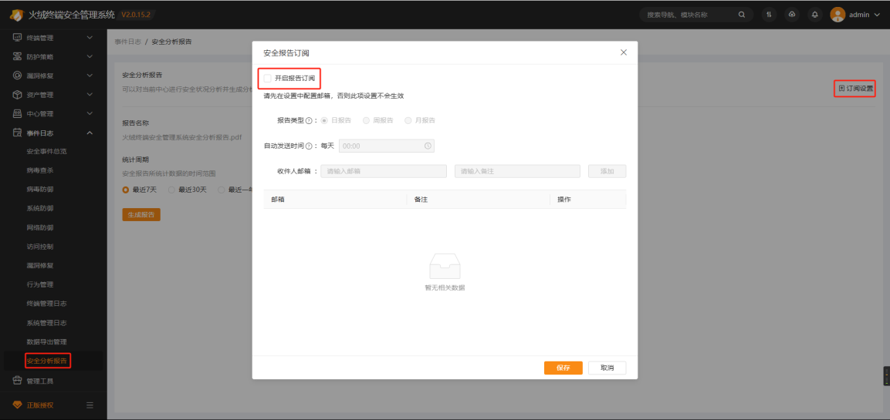Open 系统防御 log page
Screen dimensions: 890x420
[39, 208]
